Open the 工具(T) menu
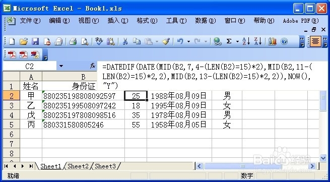The height and width of the screenshot is (182, 330). (176, 21)
